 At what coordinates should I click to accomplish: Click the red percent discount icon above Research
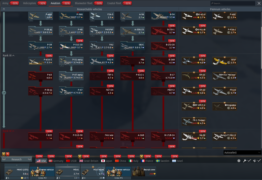[x=8, y=154]
